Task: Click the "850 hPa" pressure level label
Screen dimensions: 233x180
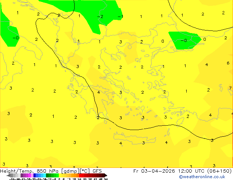Action: (x=47, y=171)
